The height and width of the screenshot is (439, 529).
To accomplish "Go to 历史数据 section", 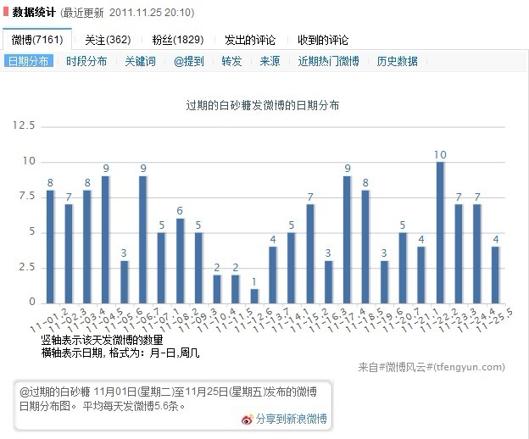I will (397, 61).
